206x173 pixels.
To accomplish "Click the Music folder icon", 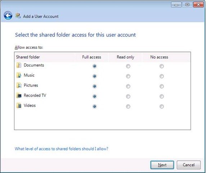I will 19,75.
